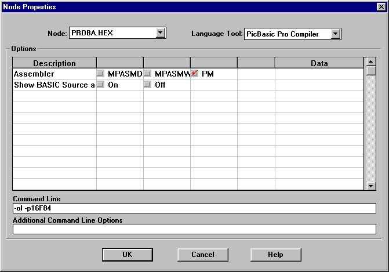The width and height of the screenshot is (389, 272).
Task: Click the MPASMW label
Action: coord(172,74)
